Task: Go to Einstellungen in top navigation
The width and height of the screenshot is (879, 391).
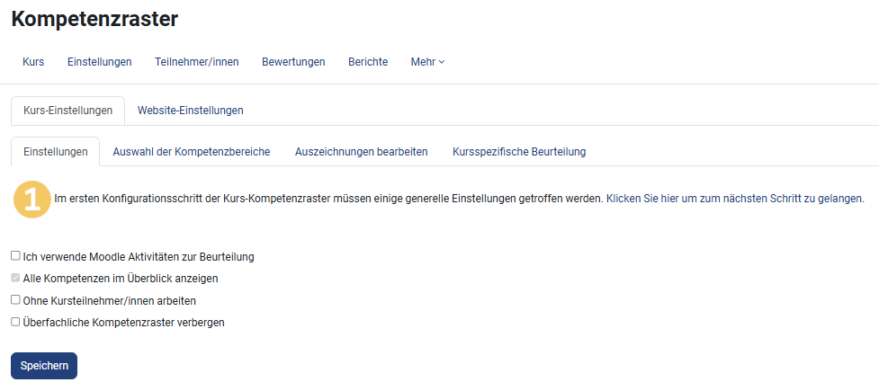Action: click(99, 62)
